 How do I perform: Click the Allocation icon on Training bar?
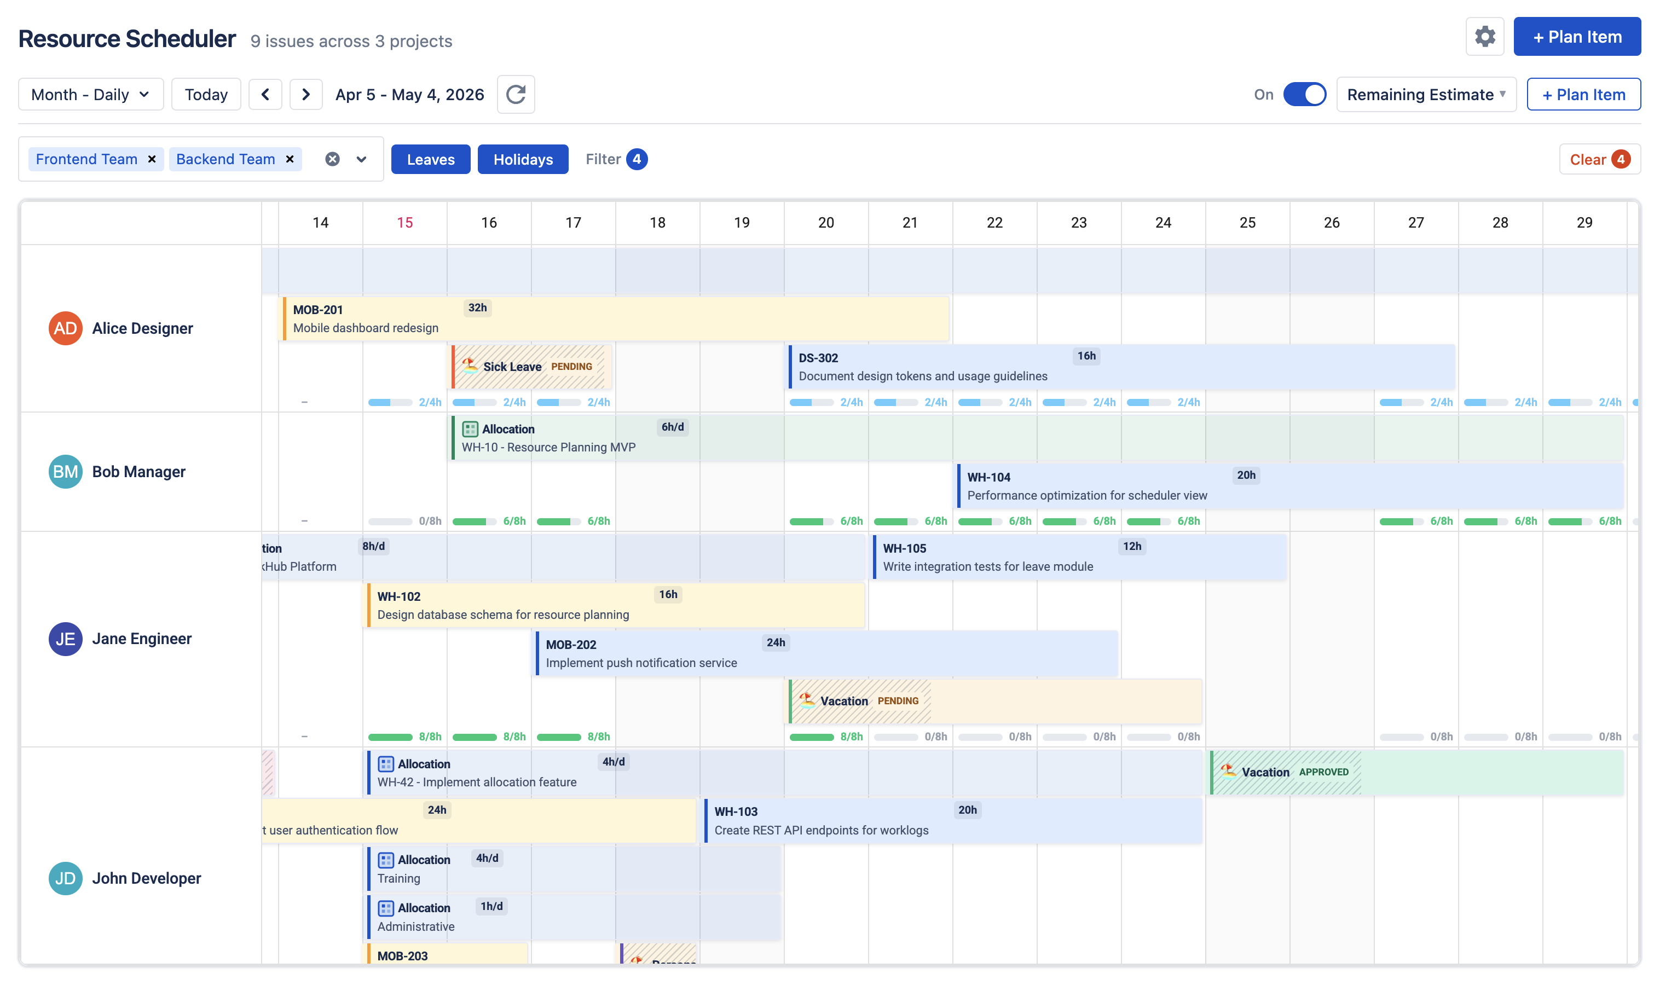[385, 860]
